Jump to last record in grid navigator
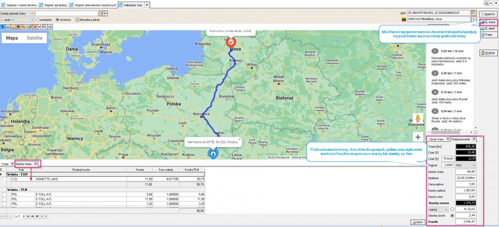The image size is (499, 227). click(x=32, y=216)
